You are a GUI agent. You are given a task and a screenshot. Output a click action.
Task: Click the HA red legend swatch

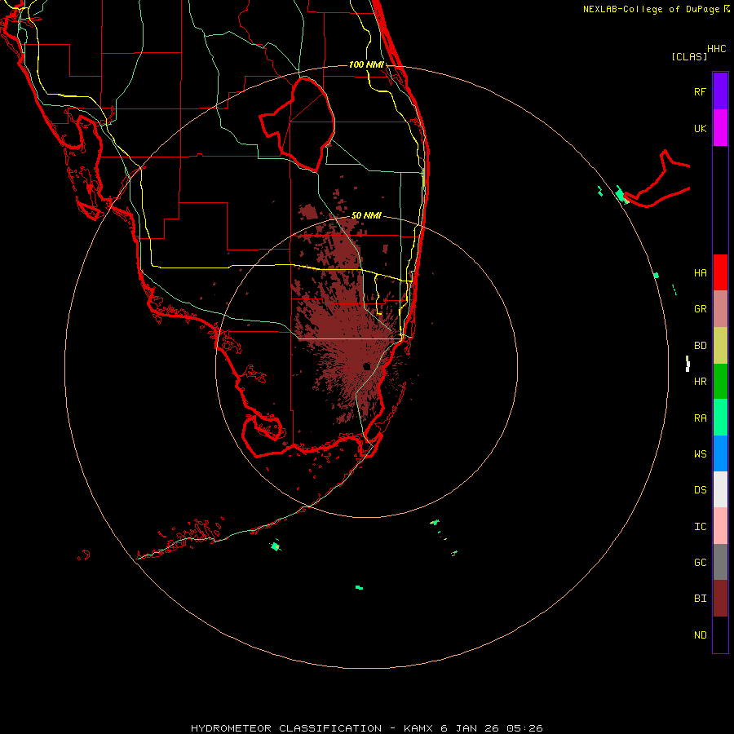[x=720, y=272]
